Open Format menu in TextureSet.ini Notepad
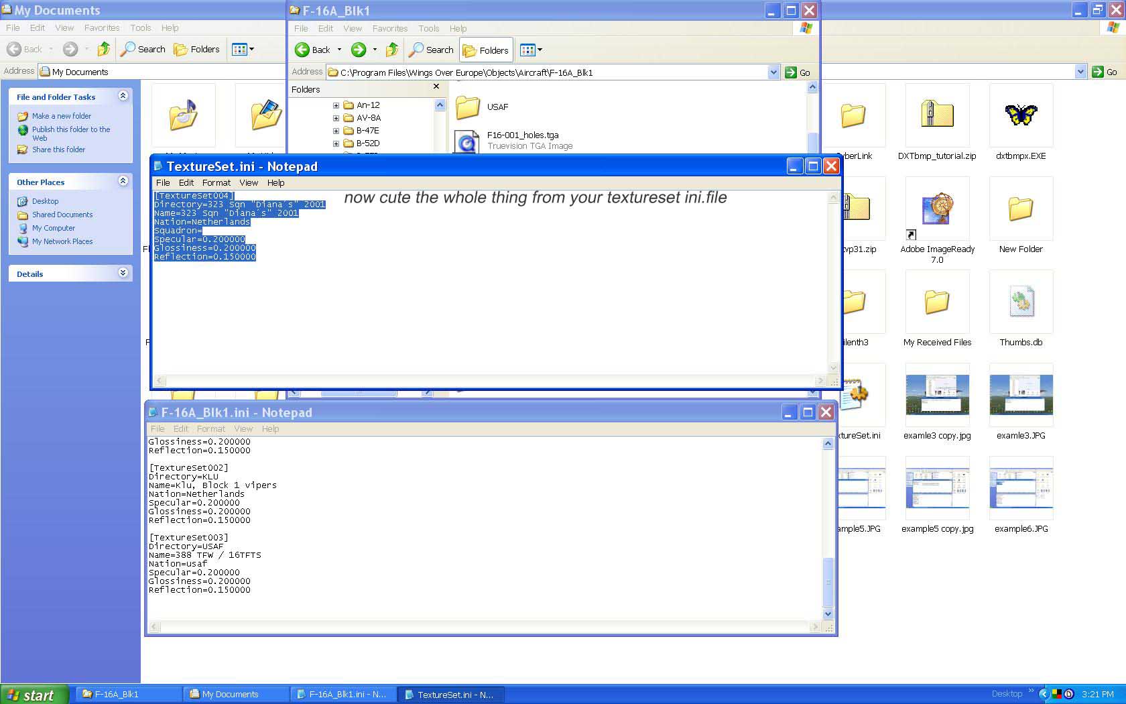Viewport: 1126px width, 704px height. (x=216, y=182)
